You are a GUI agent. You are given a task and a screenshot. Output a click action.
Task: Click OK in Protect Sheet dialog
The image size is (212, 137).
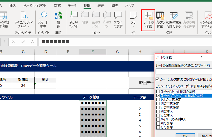(185, 135)
